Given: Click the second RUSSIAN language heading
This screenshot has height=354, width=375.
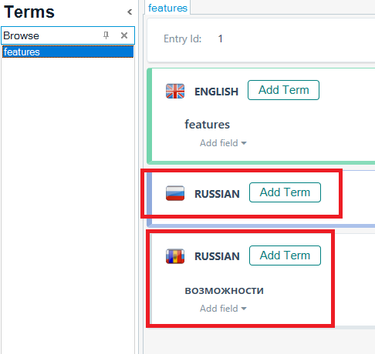Looking at the screenshot, I should coord(217,256).
